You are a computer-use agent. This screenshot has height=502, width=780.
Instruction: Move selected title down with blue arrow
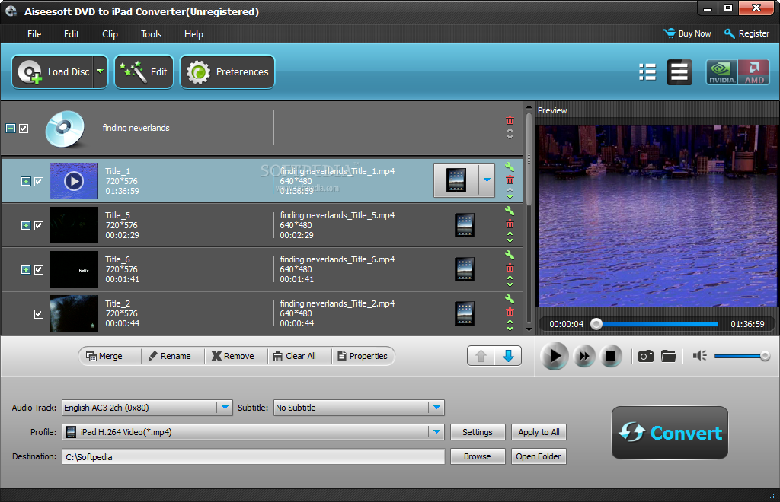point(508,356)
